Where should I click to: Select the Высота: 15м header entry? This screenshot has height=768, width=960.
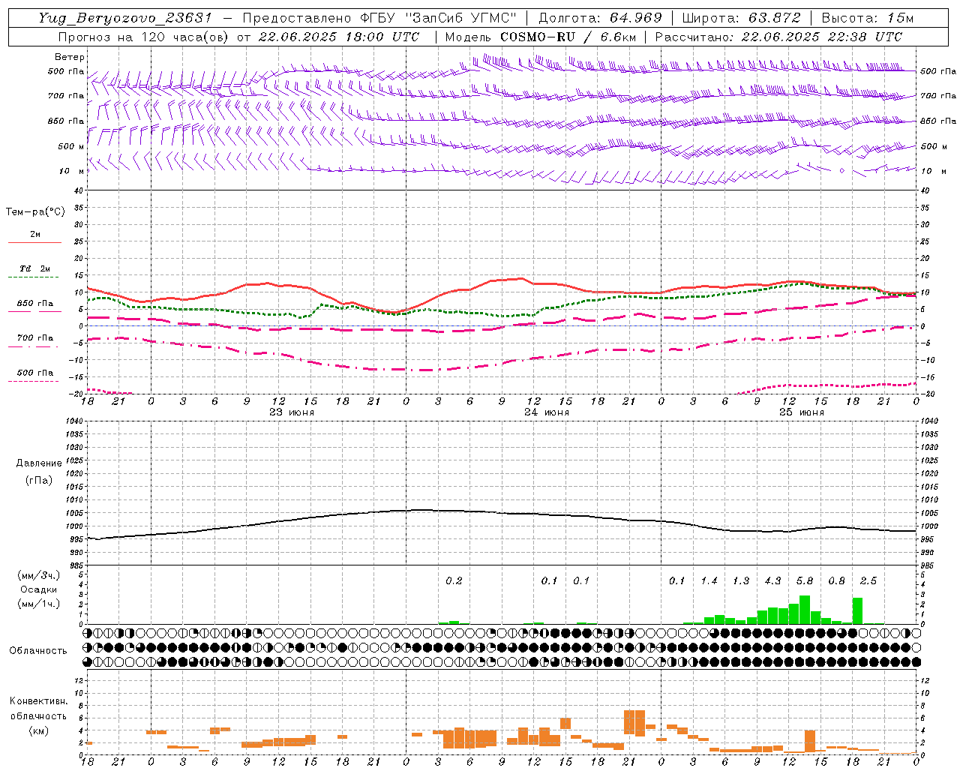(x=868, y=18)
